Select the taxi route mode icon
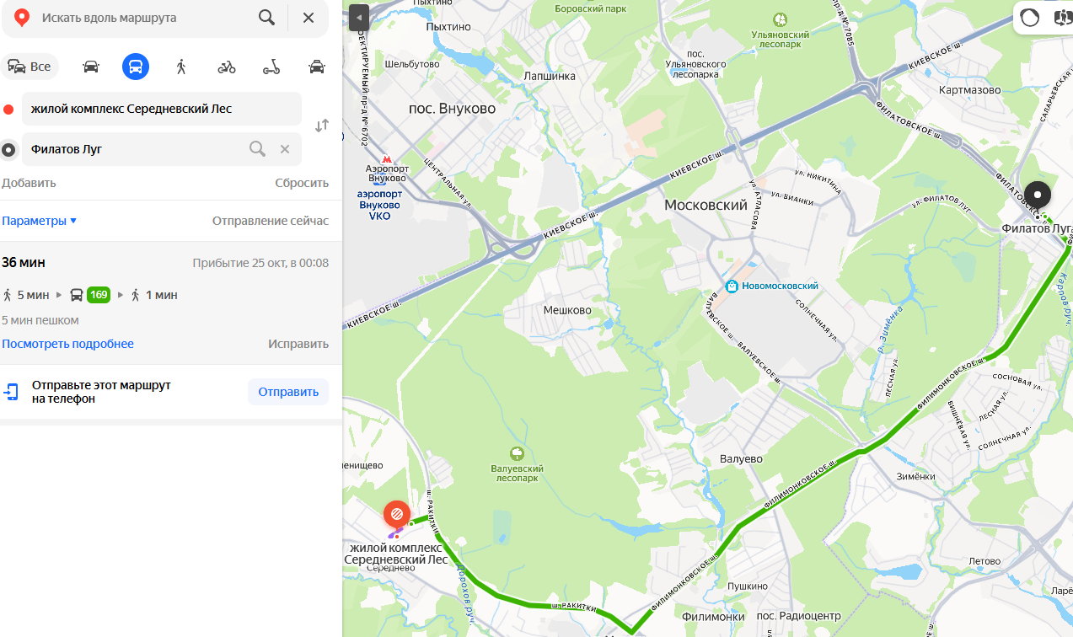Image resolution: width=1073 pixels, height=637 pixels. tap(317, 67)
